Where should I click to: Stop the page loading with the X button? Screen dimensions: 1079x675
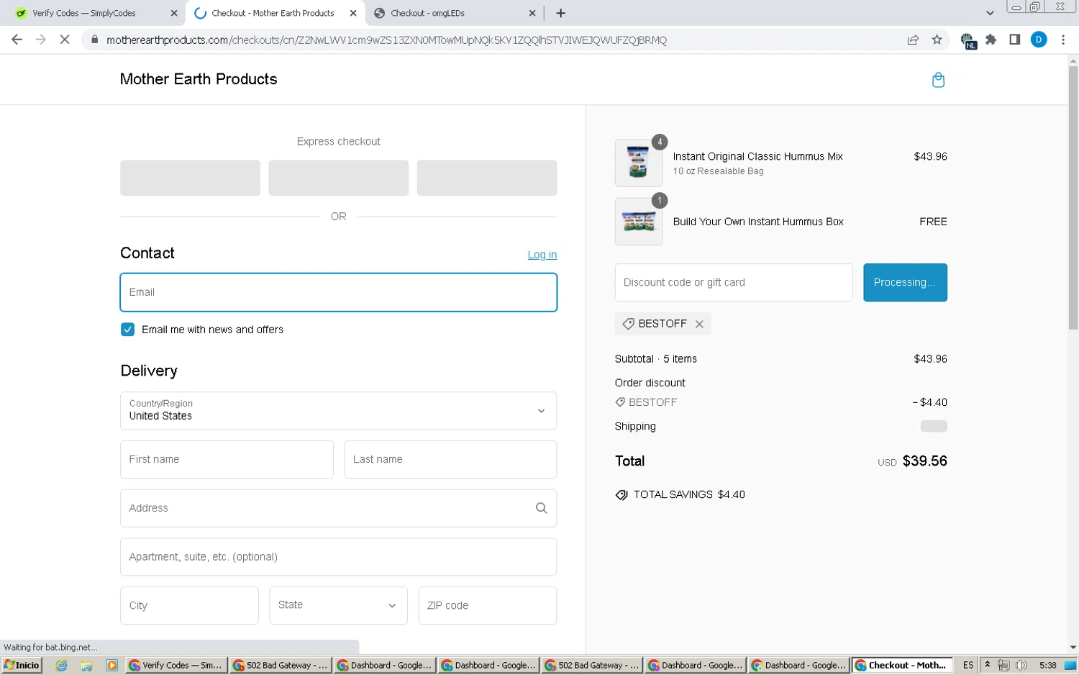pos(64,40)
